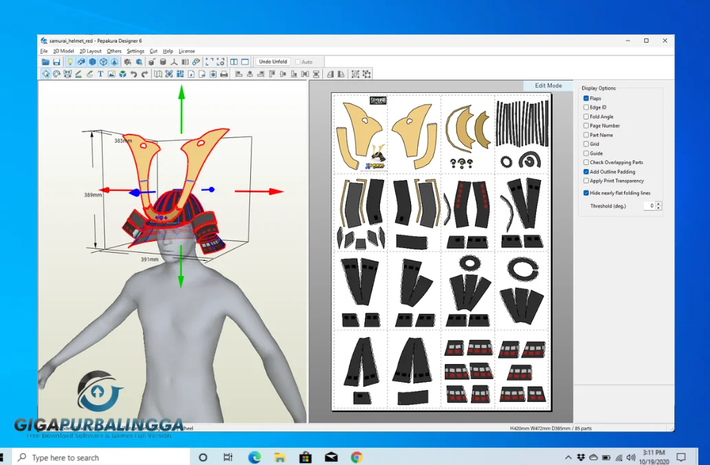Image resolution: width=710 pixels, height=465 pixels.
Task: Click the single-pane window layout icon
Action: point(245,62)
